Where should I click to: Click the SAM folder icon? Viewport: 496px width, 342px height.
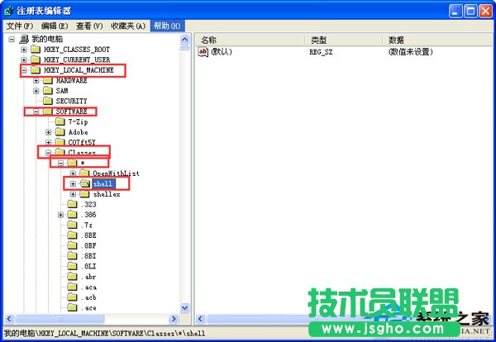[48, 91]
